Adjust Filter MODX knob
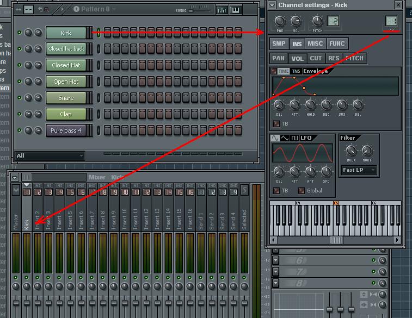412x318 pixels. click(x=351, y=151)
